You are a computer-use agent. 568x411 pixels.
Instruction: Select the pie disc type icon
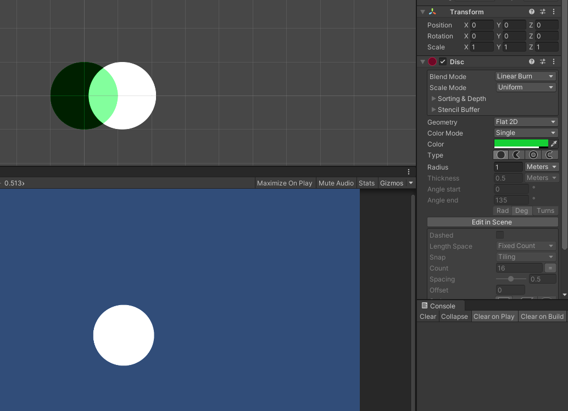point(517,155)
